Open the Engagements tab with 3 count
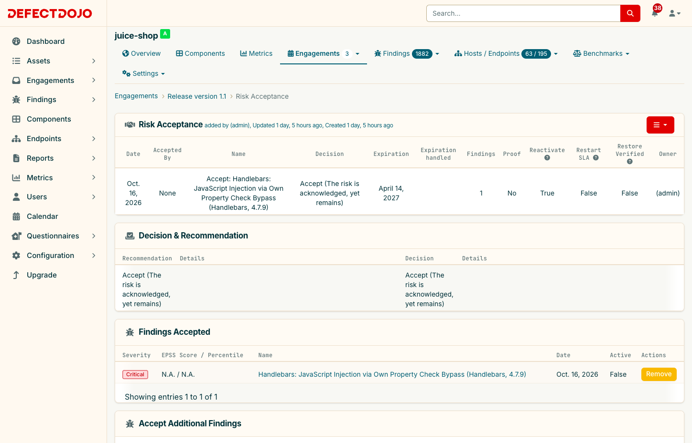 [x=323, y=53]
